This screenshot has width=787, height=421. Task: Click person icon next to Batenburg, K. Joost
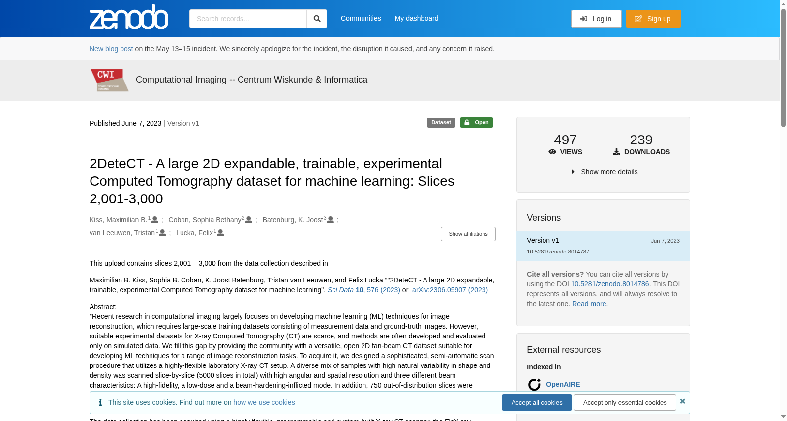tap(331, 220)
